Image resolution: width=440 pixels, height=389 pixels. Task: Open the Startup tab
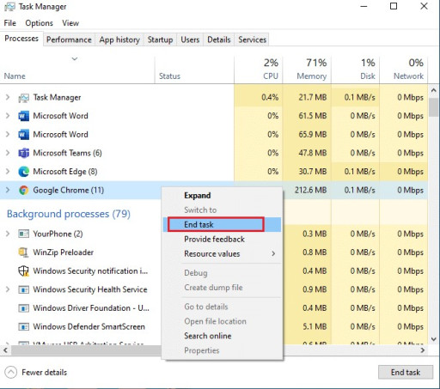click(x=160, y=40)
